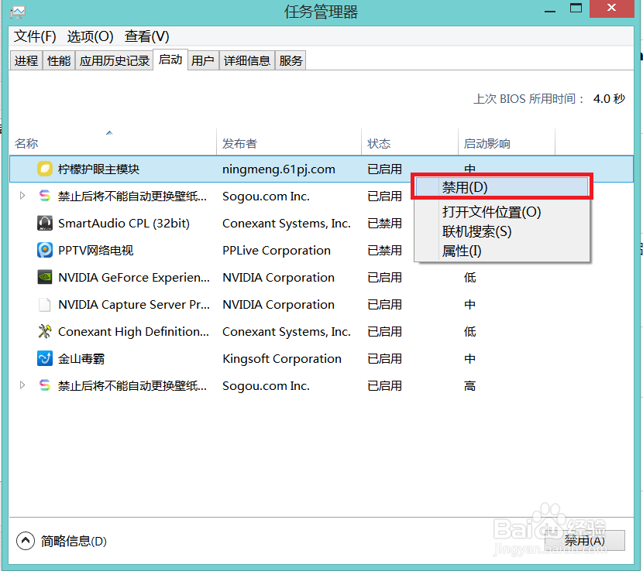
Task: Click Sogou icon in the 中-impact row
Action: (x=45, y=196)
